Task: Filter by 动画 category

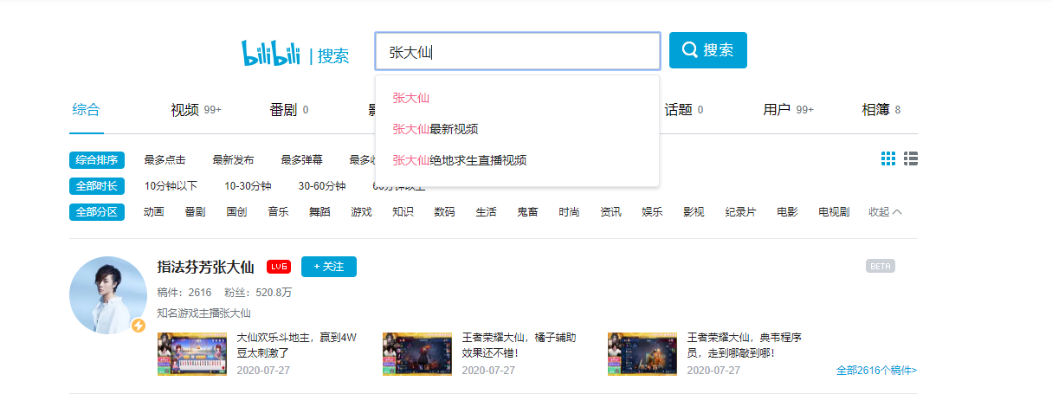Action: point(154,212)
